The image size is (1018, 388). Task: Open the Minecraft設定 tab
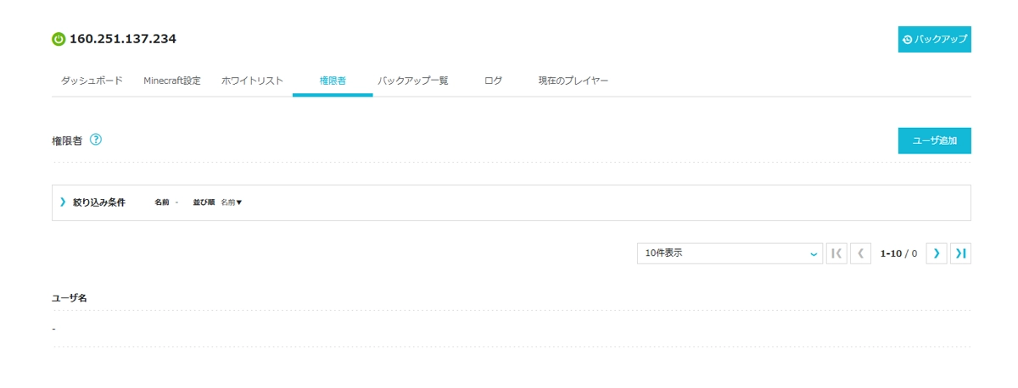tap(172, 80)
